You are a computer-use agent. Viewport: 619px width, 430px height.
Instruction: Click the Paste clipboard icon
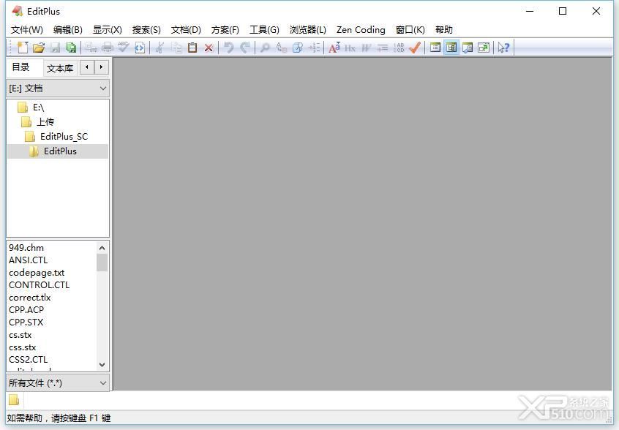click(192, 48)
